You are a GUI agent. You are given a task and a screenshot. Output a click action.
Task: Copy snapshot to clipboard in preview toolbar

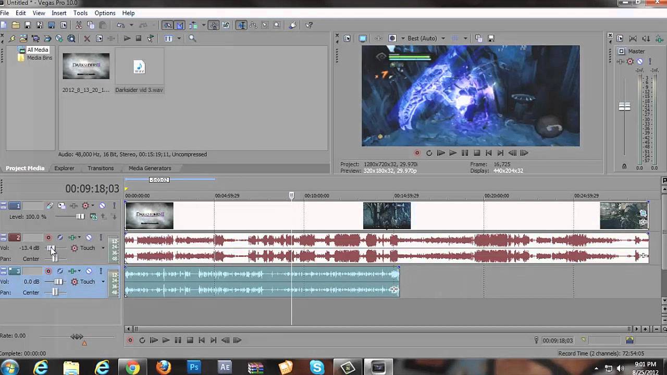479,39
